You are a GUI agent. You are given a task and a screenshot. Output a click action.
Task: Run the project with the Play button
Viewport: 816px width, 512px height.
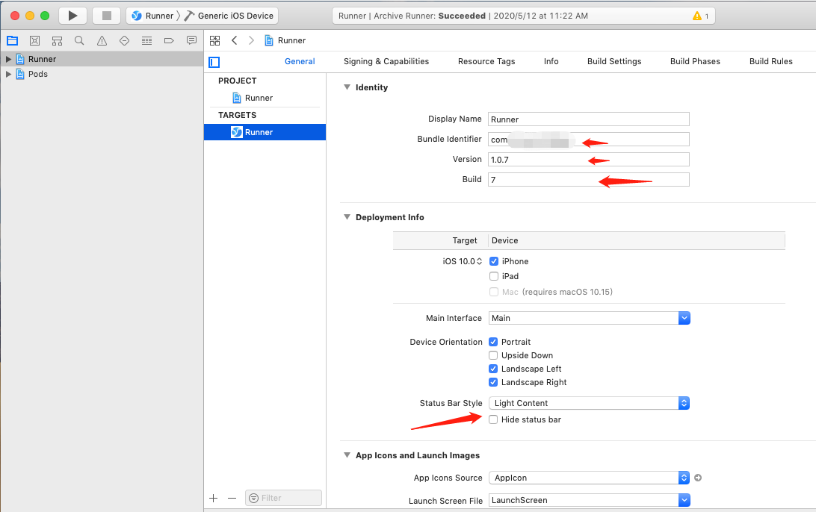point(73,16)
